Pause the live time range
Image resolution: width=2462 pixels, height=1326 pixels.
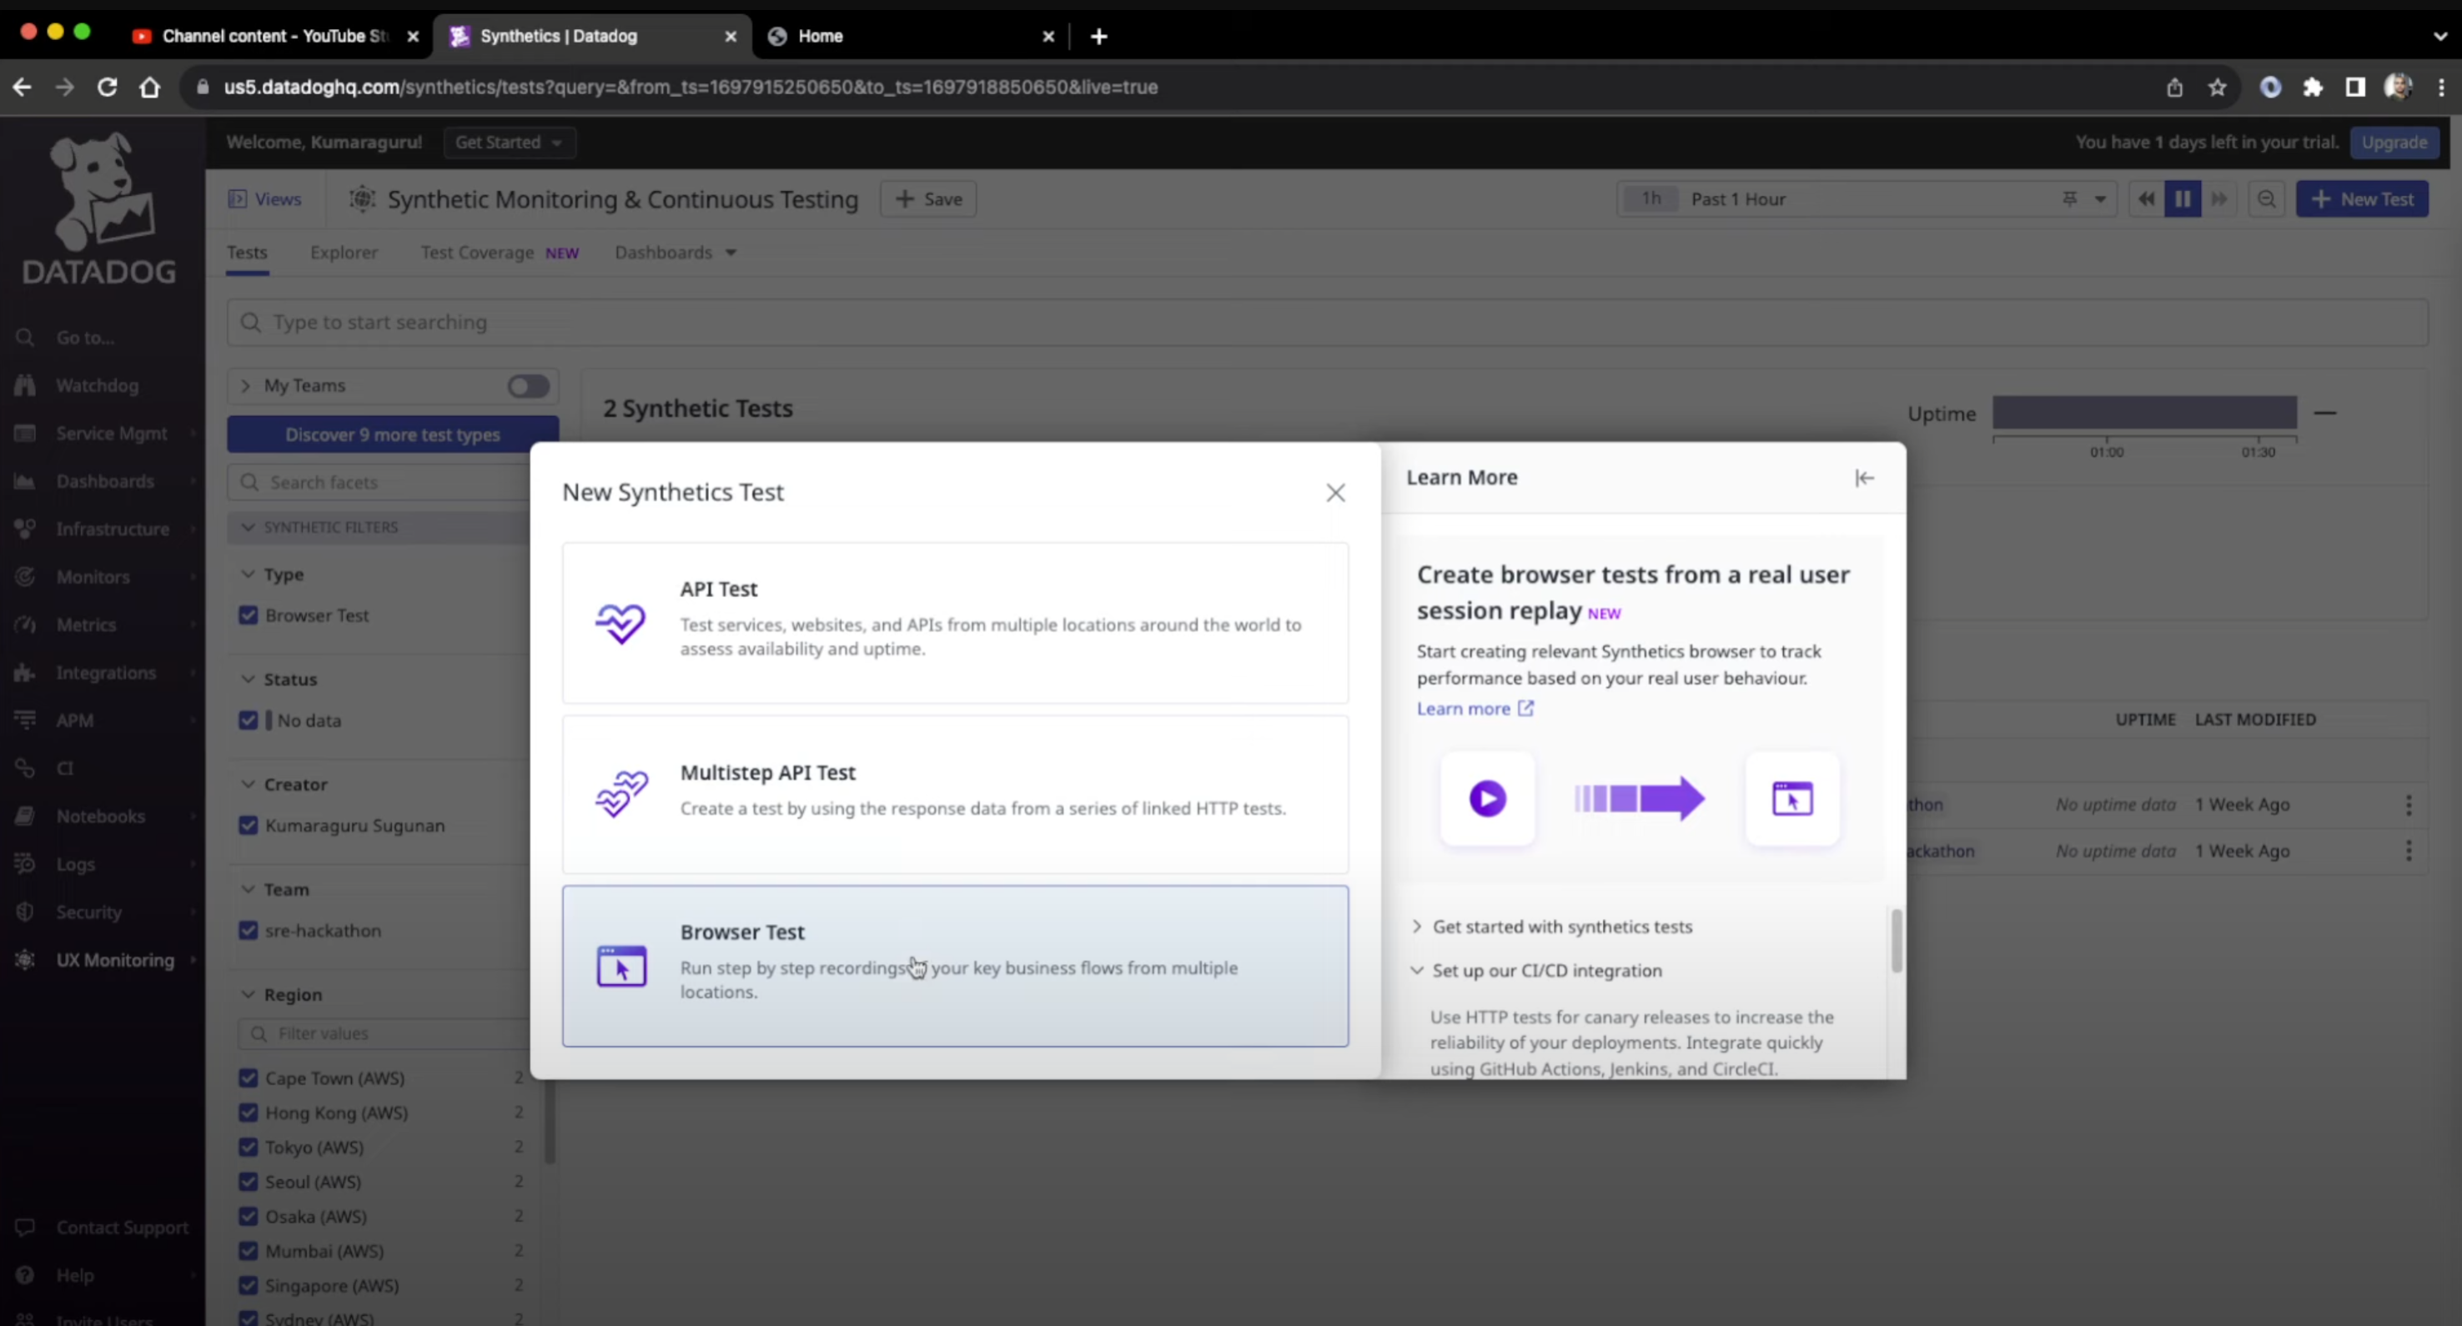tap(2182, 198)
